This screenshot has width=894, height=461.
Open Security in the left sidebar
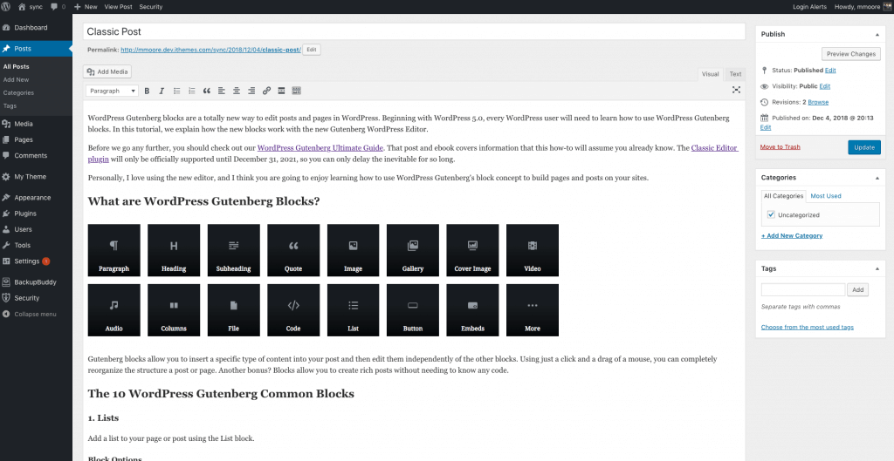[x=36, y=298]
